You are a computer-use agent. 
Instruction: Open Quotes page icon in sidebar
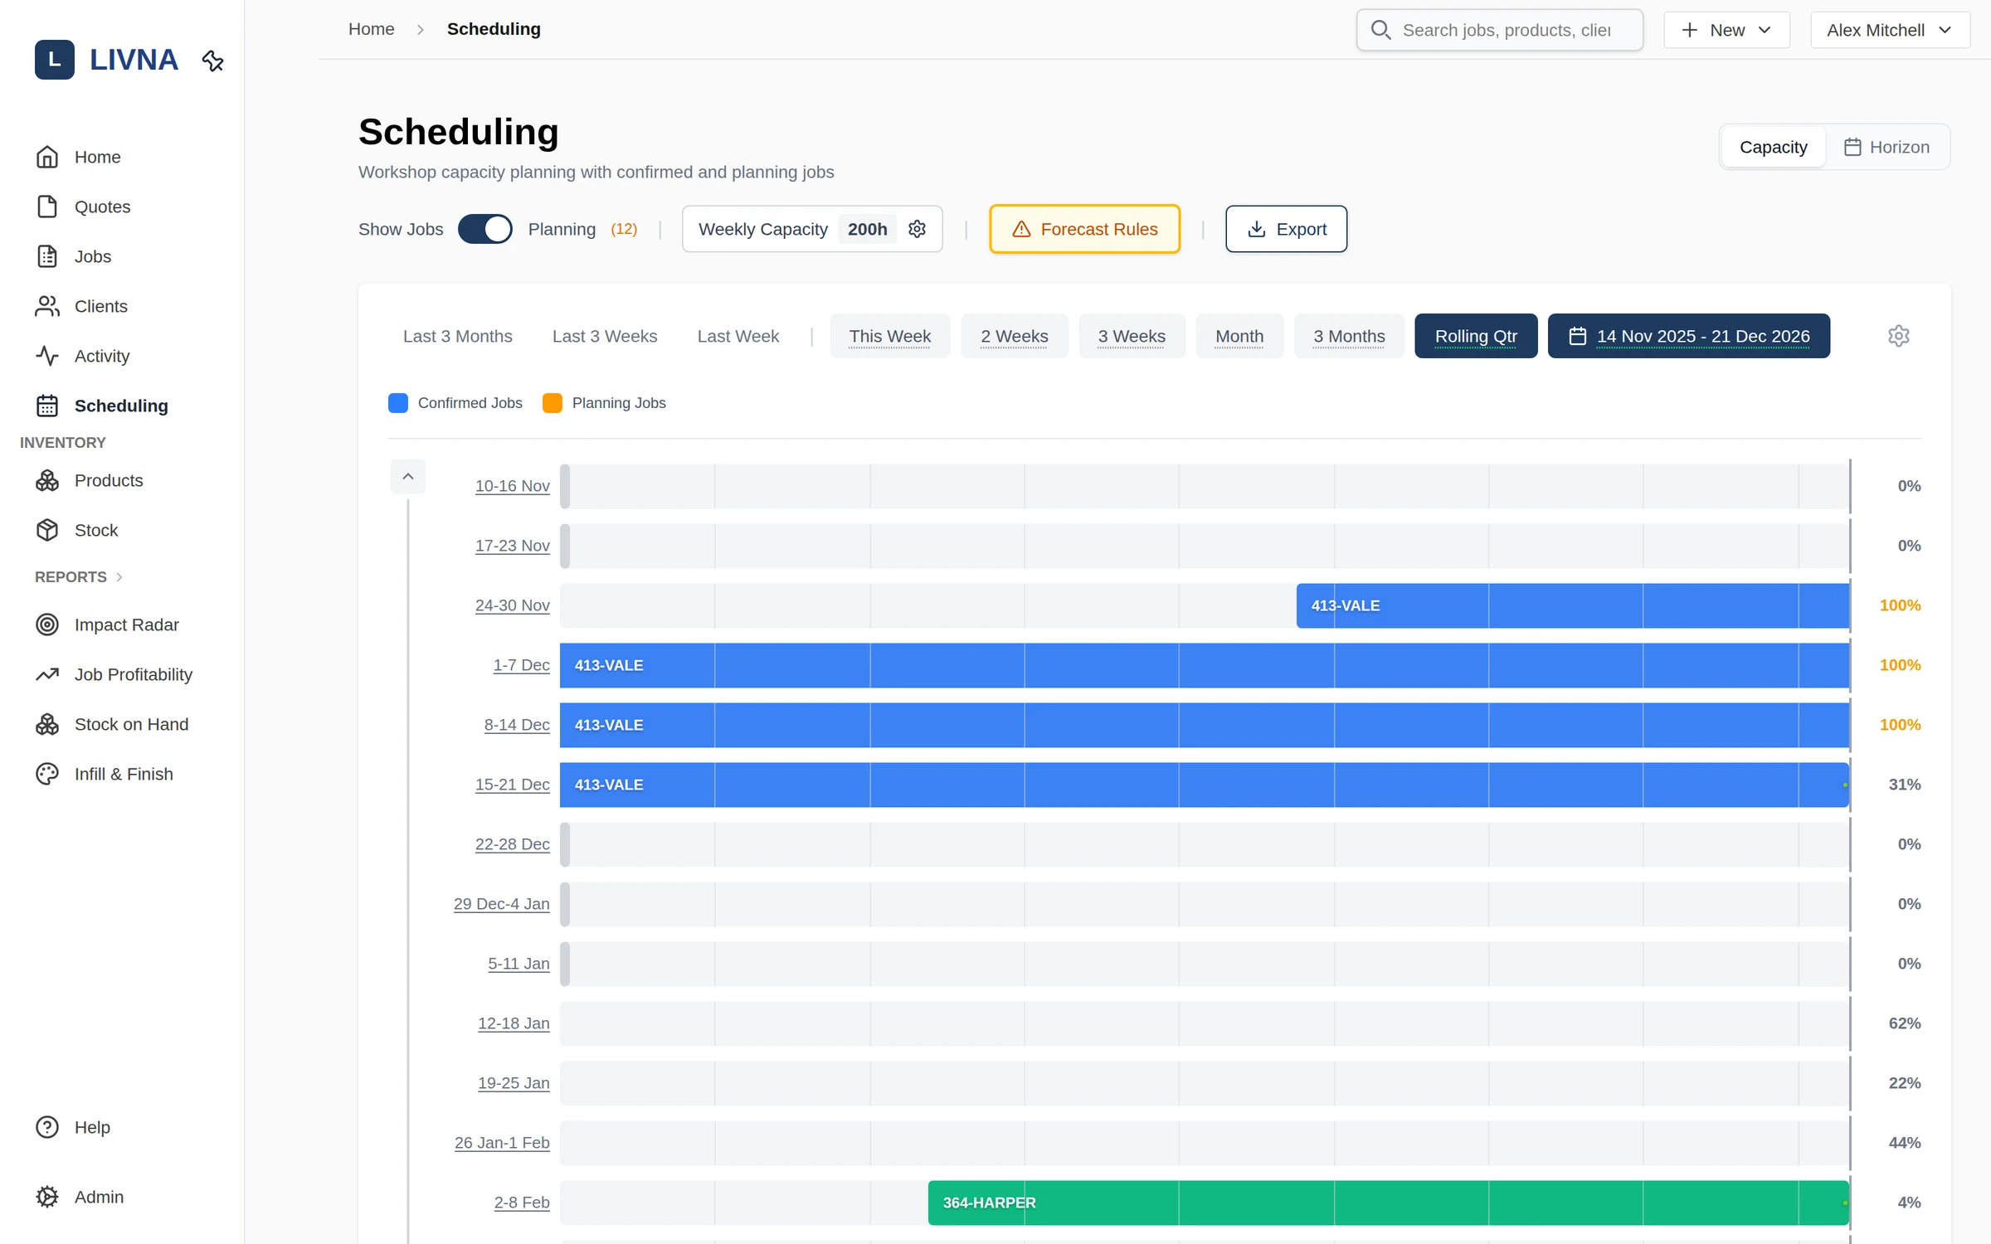(47, 207)
